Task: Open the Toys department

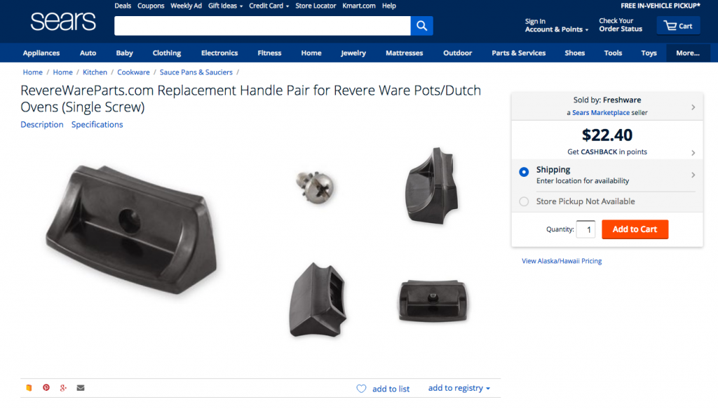Action: point(649,53)
